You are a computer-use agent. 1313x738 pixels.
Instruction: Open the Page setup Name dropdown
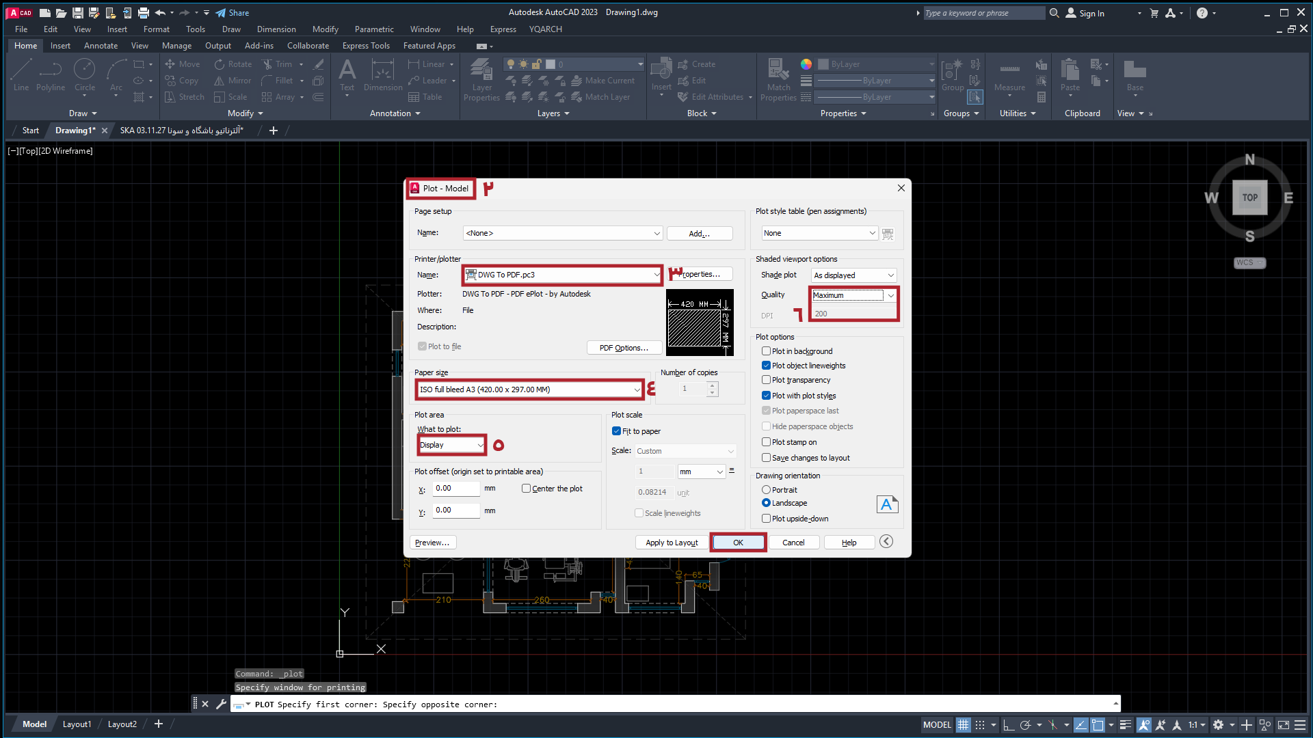(562, 233)
